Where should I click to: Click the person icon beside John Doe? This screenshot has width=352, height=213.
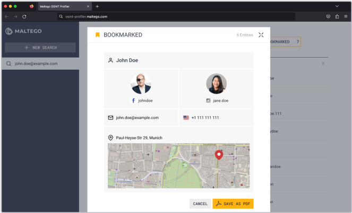110,60
